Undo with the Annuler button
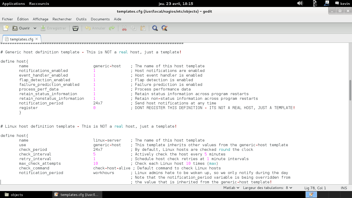Screen dimensions: 352x198 point(95,28)
